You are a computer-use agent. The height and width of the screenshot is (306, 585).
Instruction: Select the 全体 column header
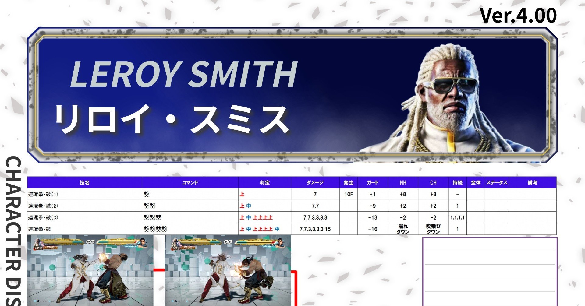tap(476, 183)
